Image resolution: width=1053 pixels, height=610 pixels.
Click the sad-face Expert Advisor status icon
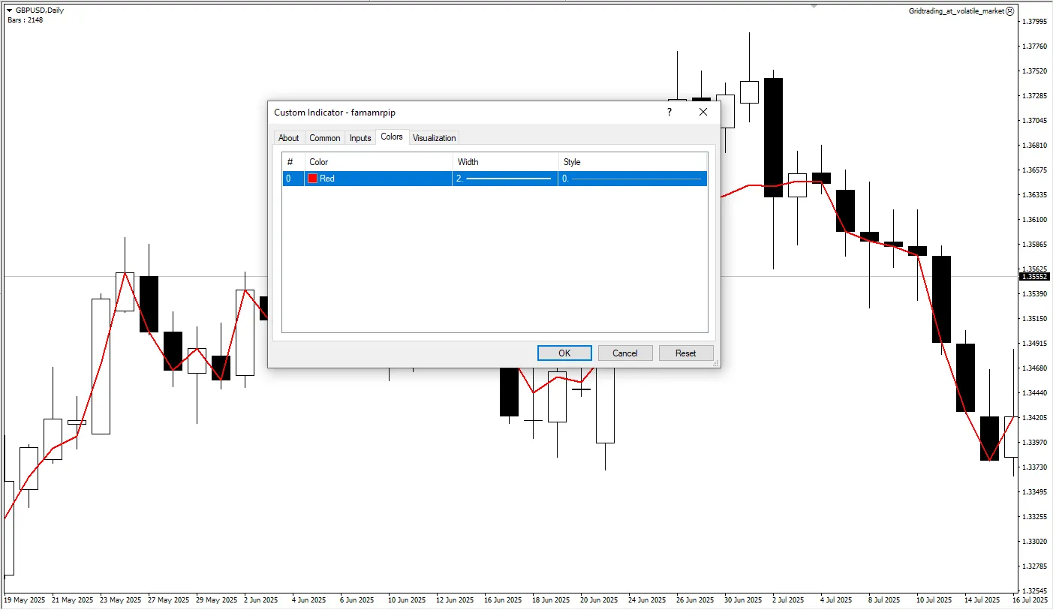coord(1010,11)
